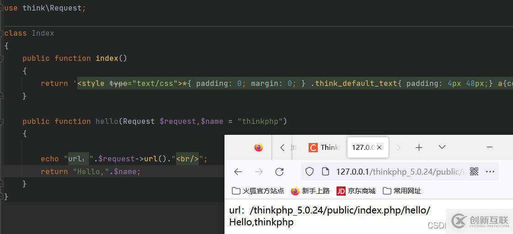Switch to the Think tab
The height and width of the screenshot is (234, 513).
pos(324,148)
